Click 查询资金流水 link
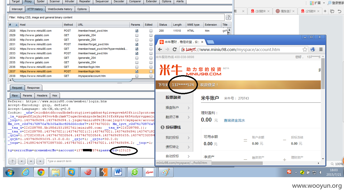The height and width of the screenshot is (193, 344). [234, 120]
